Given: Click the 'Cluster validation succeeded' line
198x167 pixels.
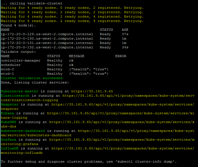Looking at the screenshot, I should (32, 78).
